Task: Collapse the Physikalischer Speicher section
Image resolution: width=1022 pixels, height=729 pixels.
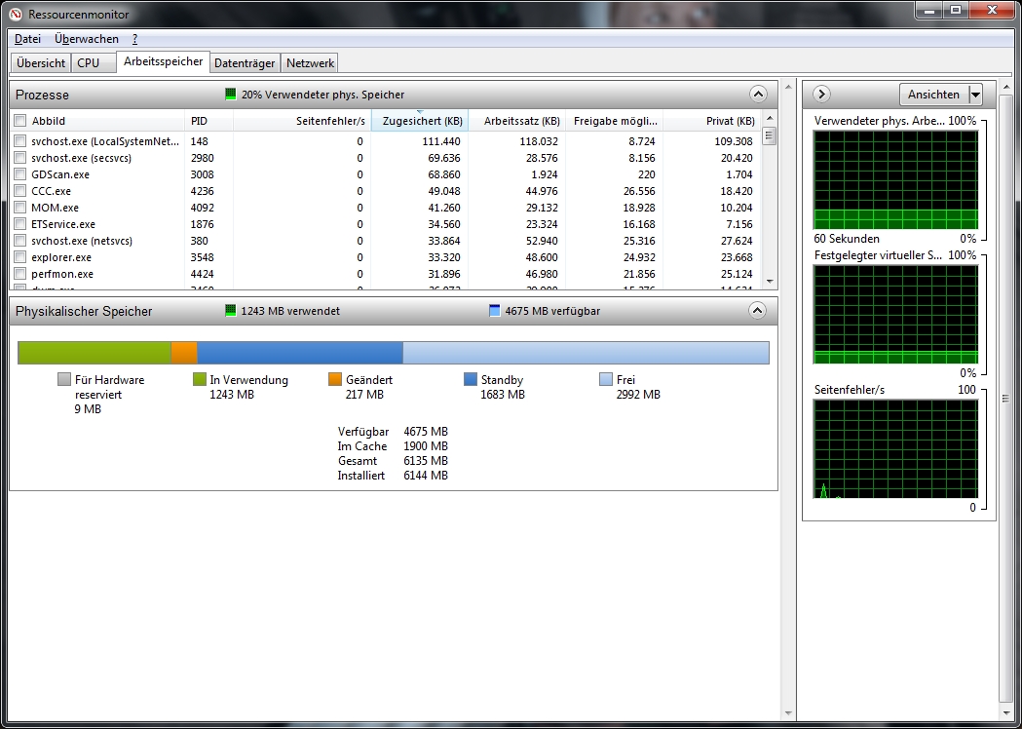Action: coord(757,310)
